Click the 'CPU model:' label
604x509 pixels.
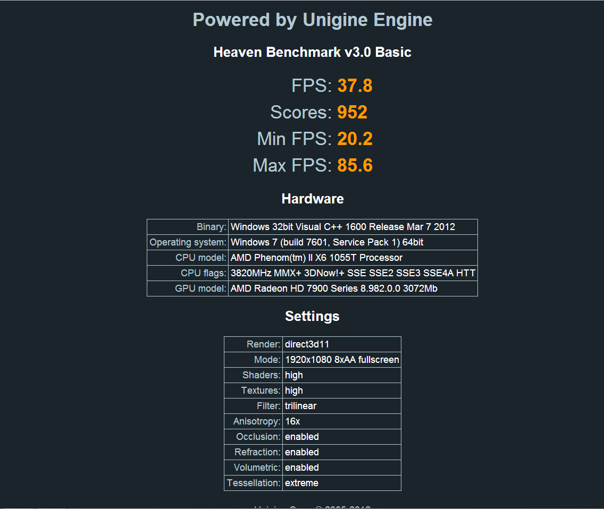[x=200, y=258]
